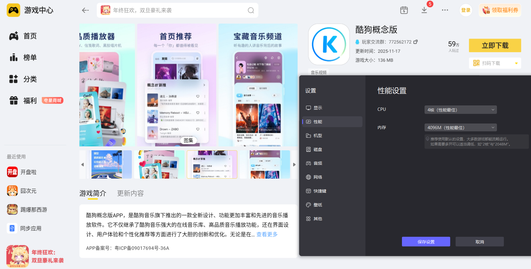Open the three-dot more menu
The height and width of the screenshot is (269, 531).
tap(445, 10)
